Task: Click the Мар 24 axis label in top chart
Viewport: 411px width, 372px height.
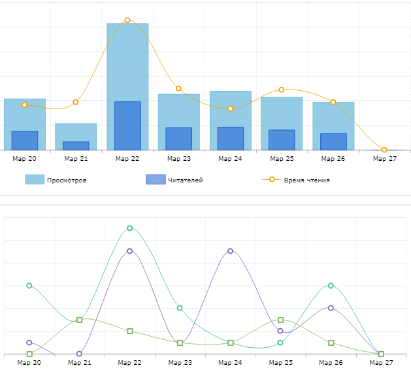Action: pyautogui.click(x=230, y=159)
